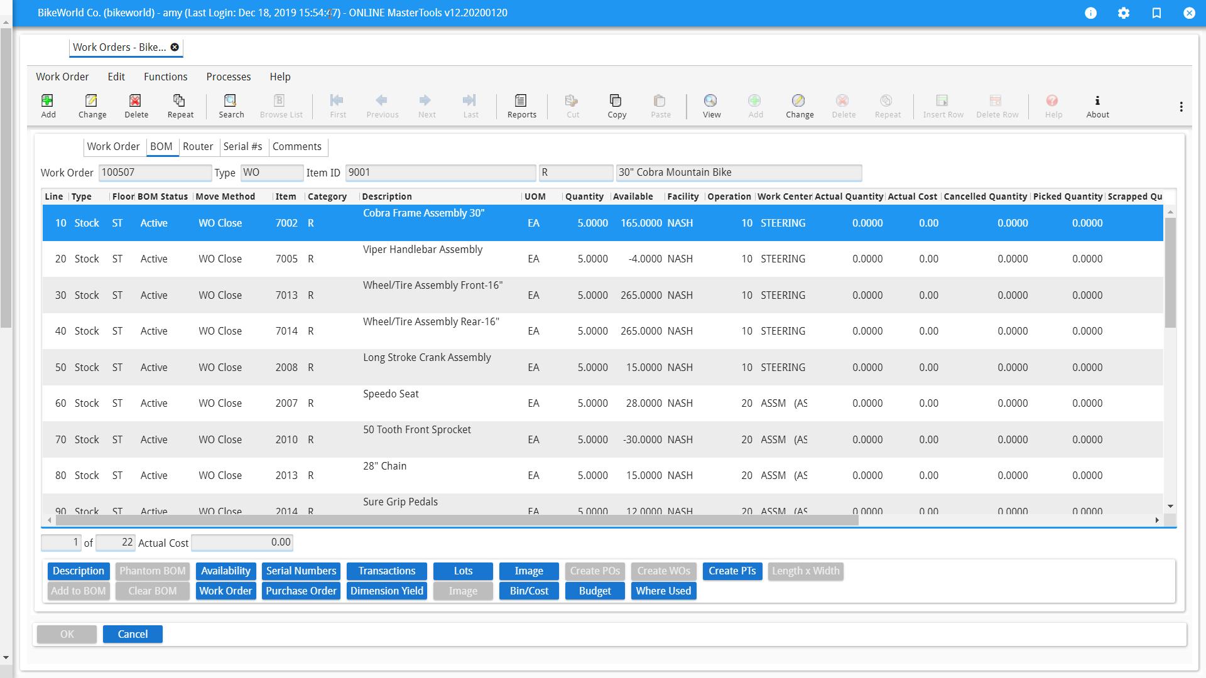Screen dimensions: 1206x678
Task: Click the About icon
Action: (x=1097, y=105)
